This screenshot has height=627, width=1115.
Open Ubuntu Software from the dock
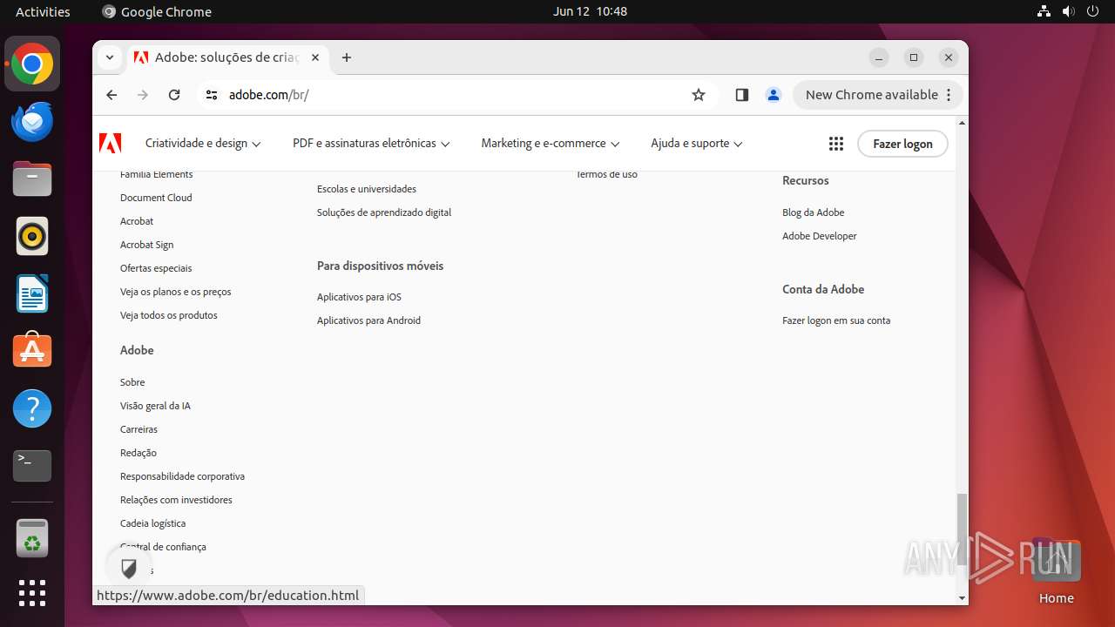pyautogui.click(x=32, y=350)
